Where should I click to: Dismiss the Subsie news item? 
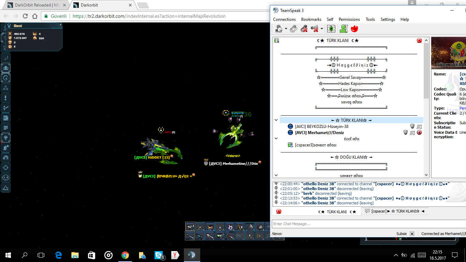pyautogui.click(x=412, y=234)
